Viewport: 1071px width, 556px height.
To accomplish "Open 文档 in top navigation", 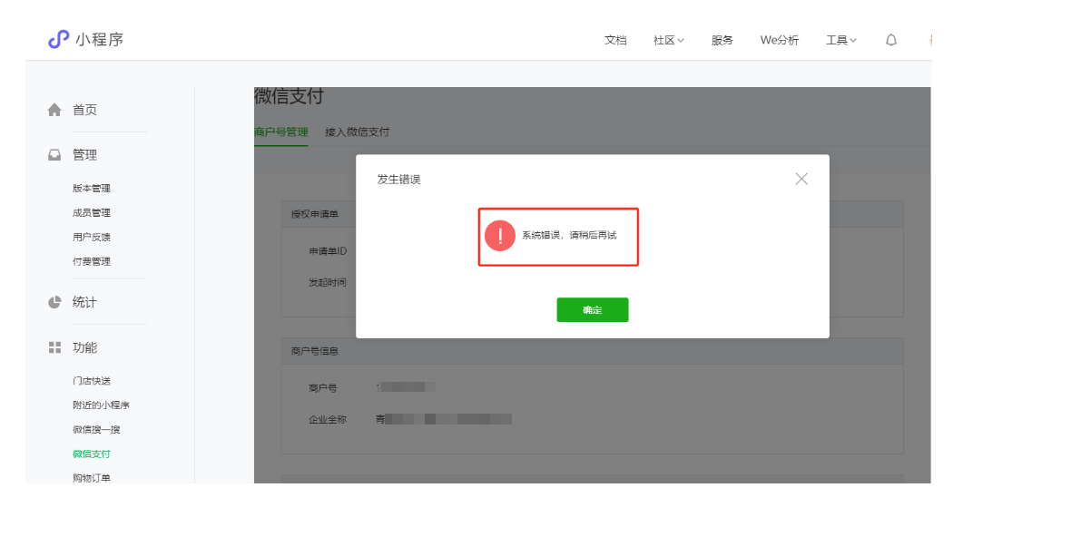I will (x=615, y=40).
